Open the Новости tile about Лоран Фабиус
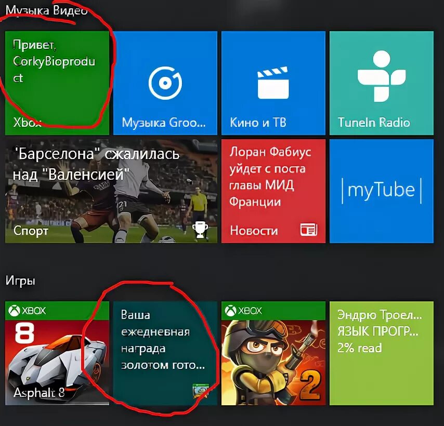This screenshot has height=426, width=444. (273, 191)
